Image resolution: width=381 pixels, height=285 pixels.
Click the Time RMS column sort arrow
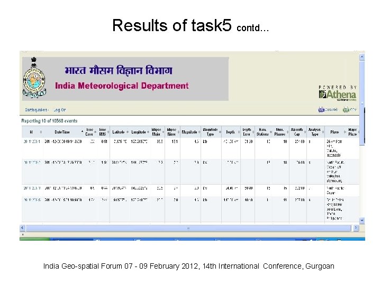(108, 132)
